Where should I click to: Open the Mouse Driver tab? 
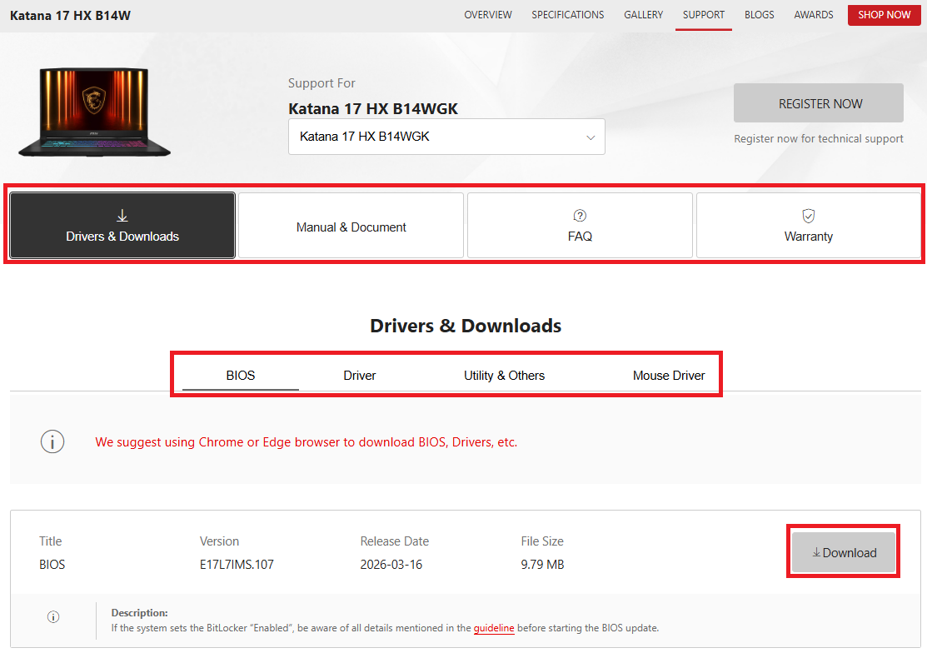[x=669, y=376]
